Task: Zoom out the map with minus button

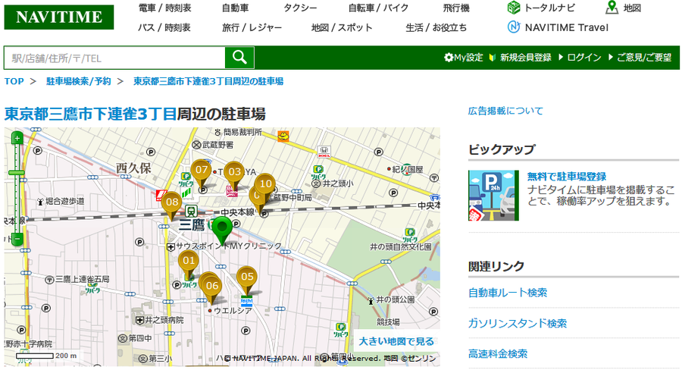Action: [17, 239]
